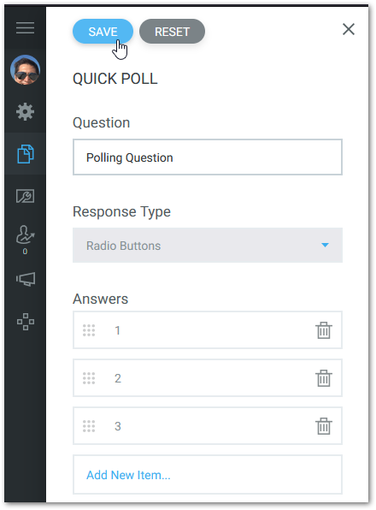The image size is (376, 510).
Task: Click the user profile avatar
Action: tap(25, 70)
